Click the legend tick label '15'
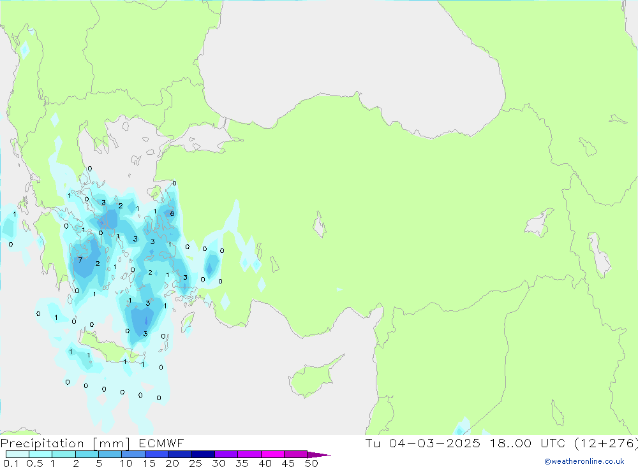This screenshot has height=467, width=638. 149,463
